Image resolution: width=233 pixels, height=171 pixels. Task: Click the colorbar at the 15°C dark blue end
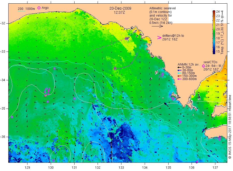[214, 52]
